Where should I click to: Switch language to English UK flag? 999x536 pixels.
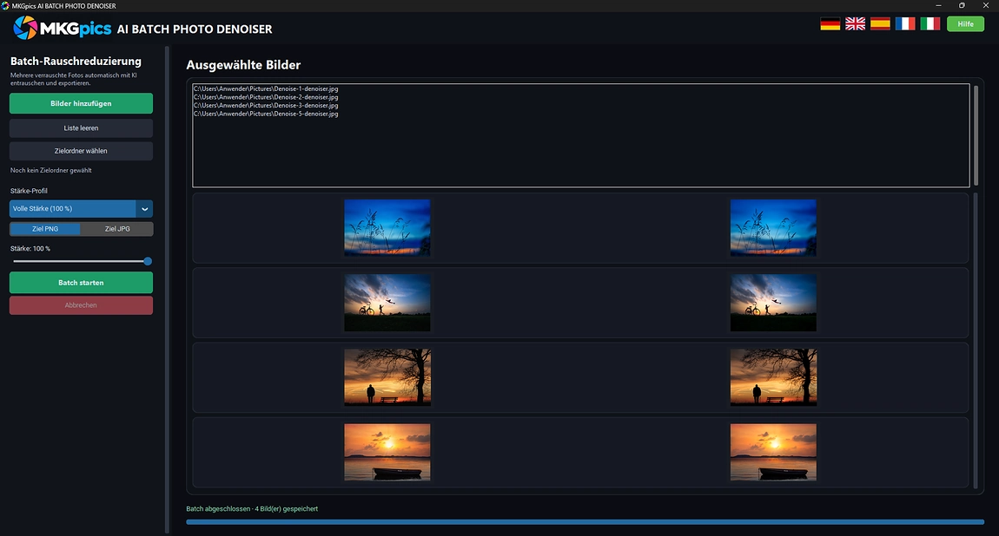(855, 24)
